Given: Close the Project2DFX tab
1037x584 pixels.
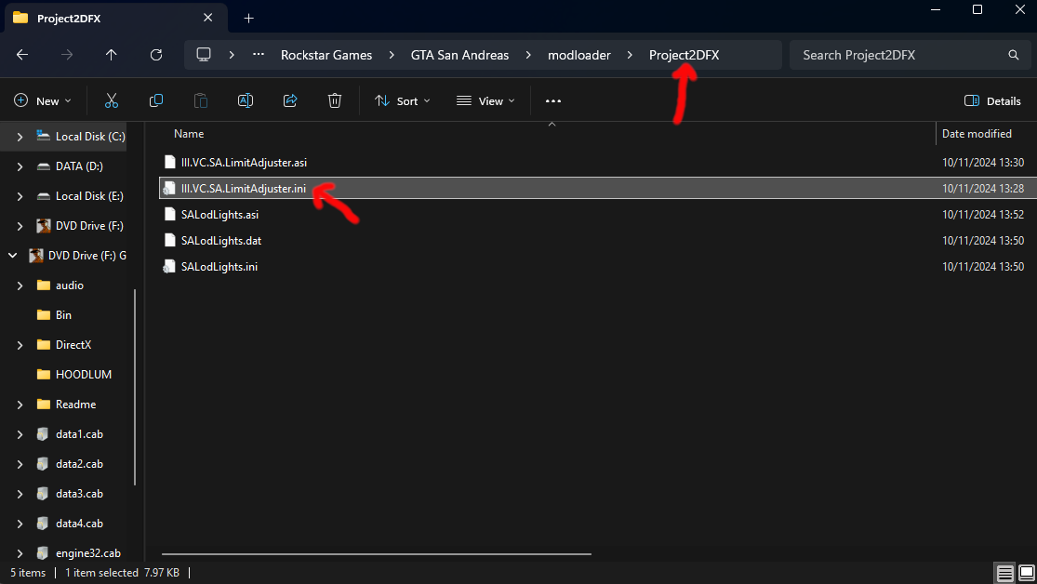Looking at the screenshot, I should [207, 18].
